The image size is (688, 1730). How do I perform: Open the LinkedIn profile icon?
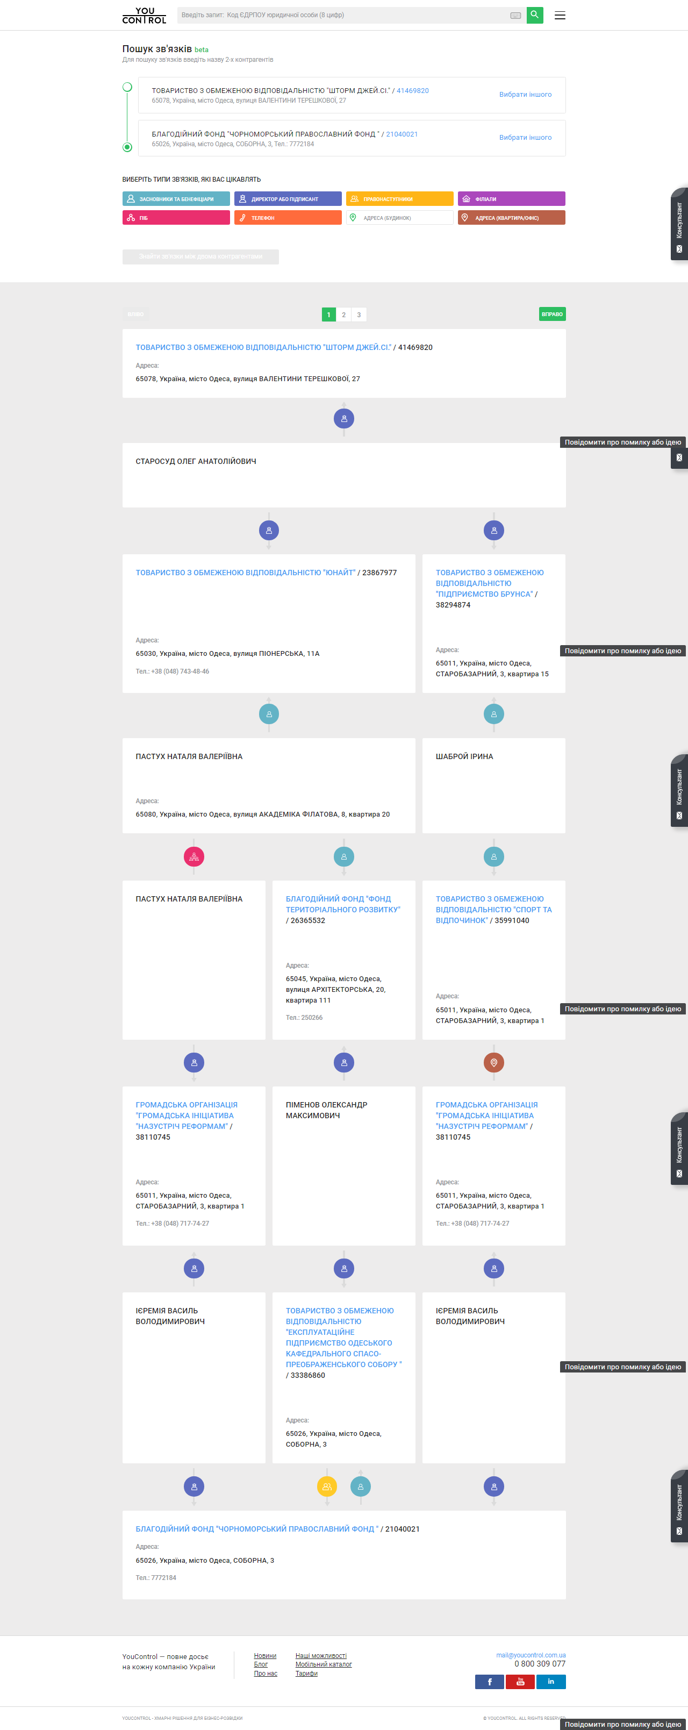coord(551,1681)
